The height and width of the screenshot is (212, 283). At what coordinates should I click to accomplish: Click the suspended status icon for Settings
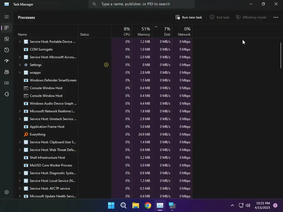pyautogui.click(x=106, y=65)
